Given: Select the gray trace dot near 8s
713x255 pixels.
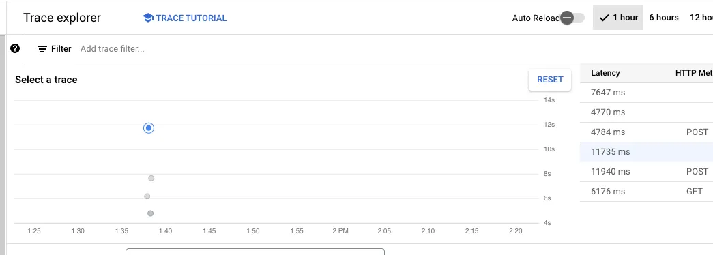Looking at the screenshot, I should pyautogui.click(x=151, y=178).
